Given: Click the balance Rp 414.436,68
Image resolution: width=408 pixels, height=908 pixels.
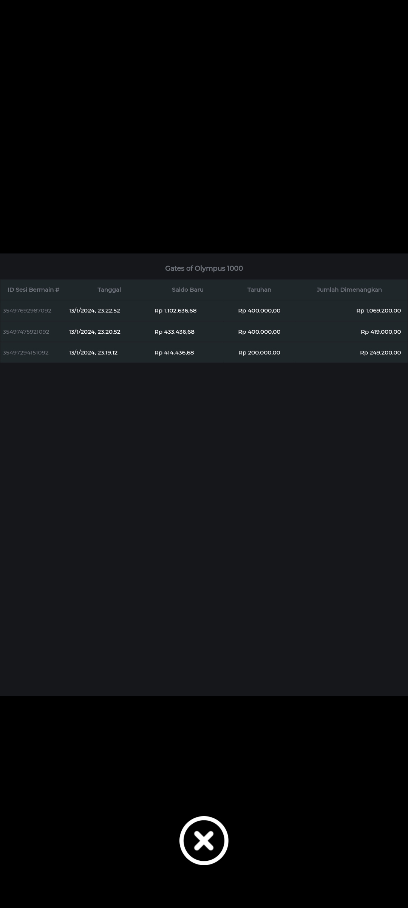Looking at the screenshot, I should (x=174, y=353).
